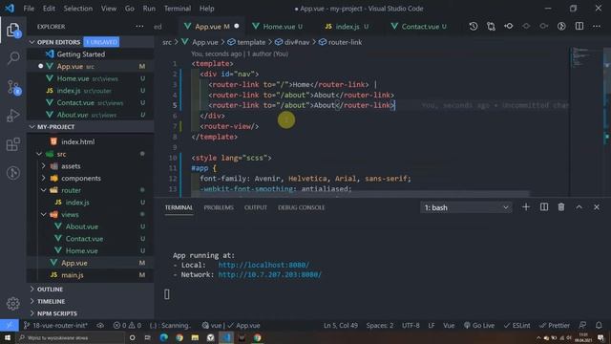Open the Explorer view in activity bar

tap(13, 31)
